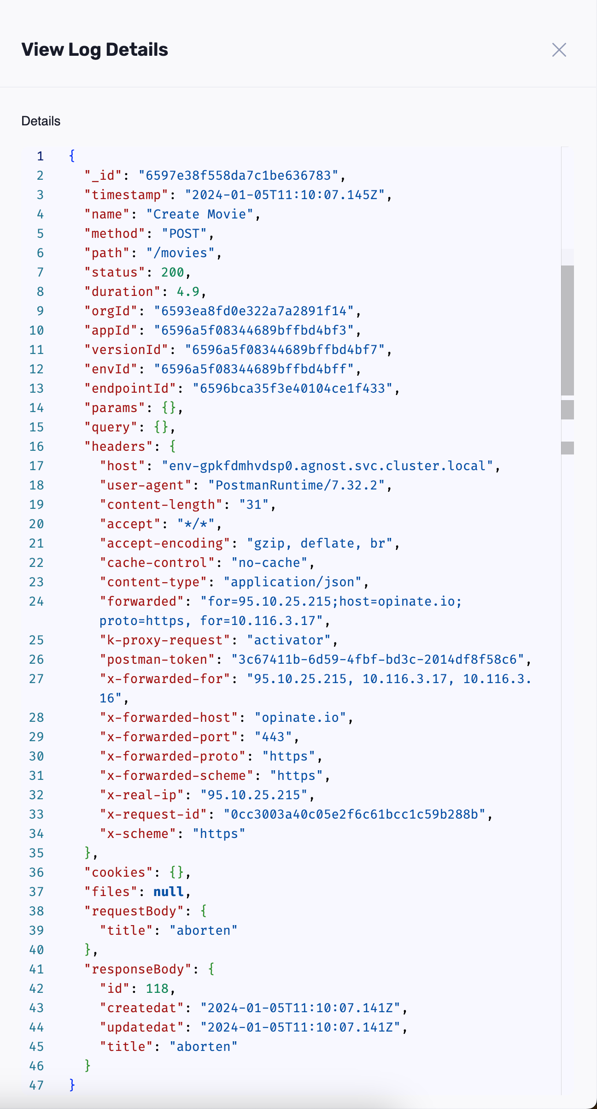The height and width of the screenshot is (1109, 597).
Task: Click the x-request-id value
Action: tap(354, 814)
